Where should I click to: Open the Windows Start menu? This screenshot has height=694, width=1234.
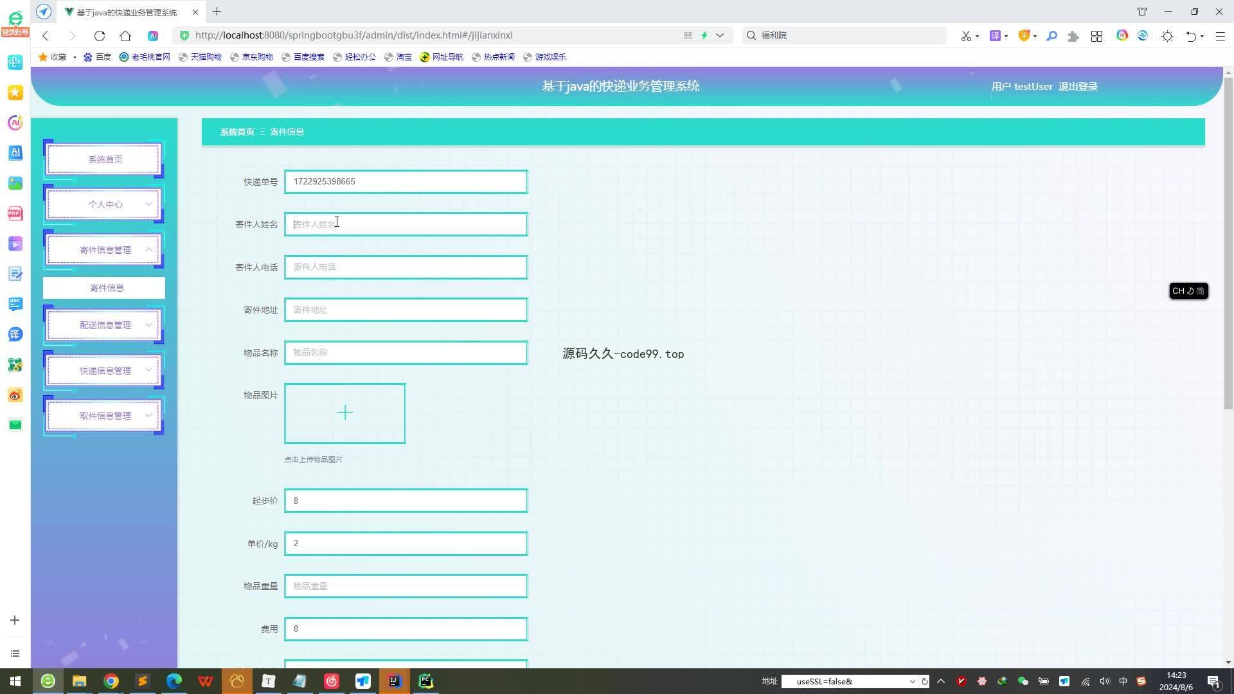[x=15, y=681]
